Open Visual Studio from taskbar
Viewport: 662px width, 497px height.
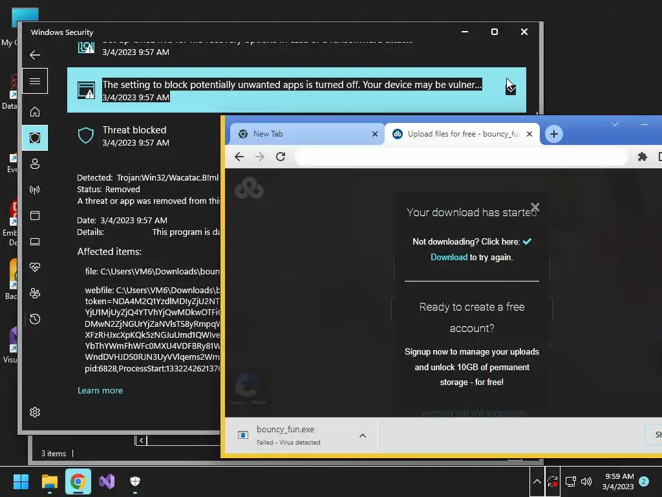click(107, 481)
